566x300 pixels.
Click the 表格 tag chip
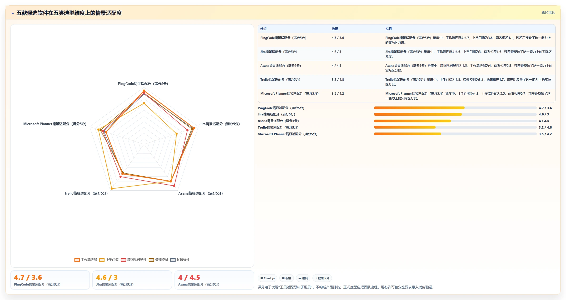(287, 278)
